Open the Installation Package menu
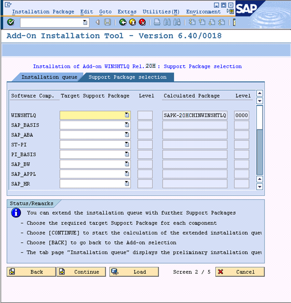This screenshot has width=291, height=303. click(x=43, y=12)
